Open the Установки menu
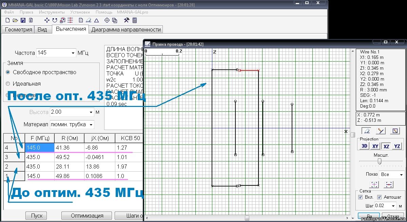Screen dimensions: 407x222 (x=80, y=12)
